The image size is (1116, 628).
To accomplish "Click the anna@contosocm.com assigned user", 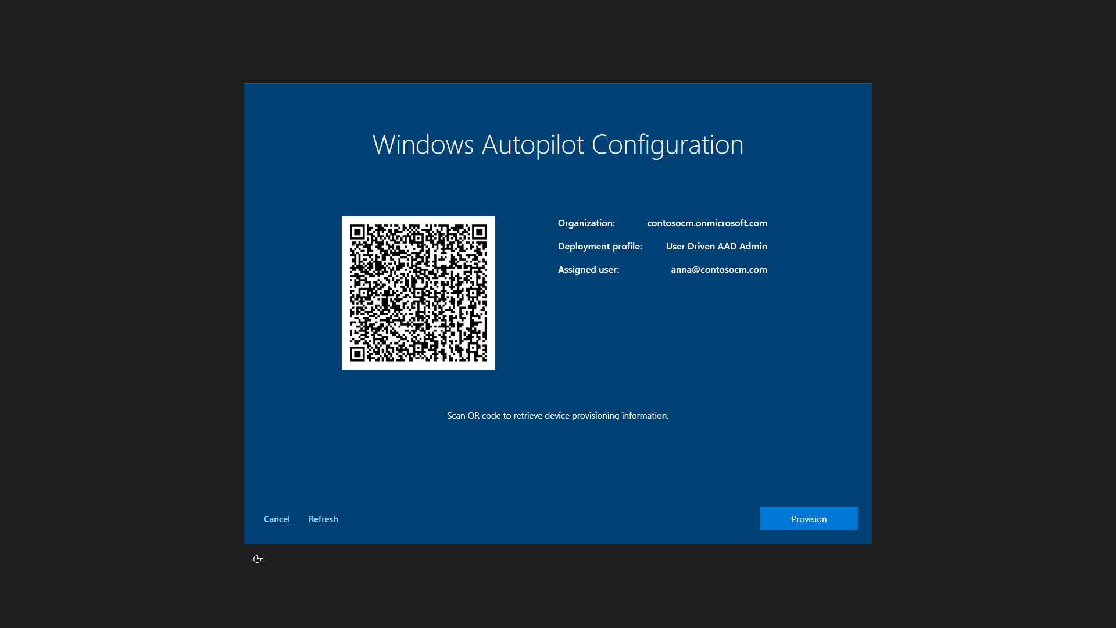I will pyautogui.click(x=718, y=269).
